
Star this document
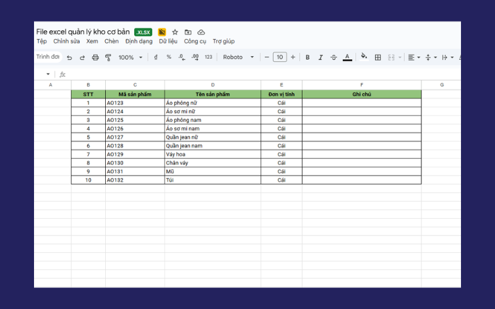pyautogui.click(x=175, y=32)
